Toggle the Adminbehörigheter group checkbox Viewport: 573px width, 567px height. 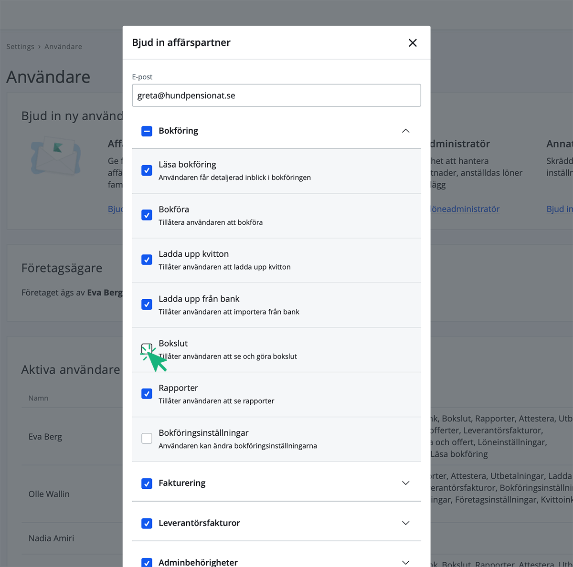coord(147,563)
